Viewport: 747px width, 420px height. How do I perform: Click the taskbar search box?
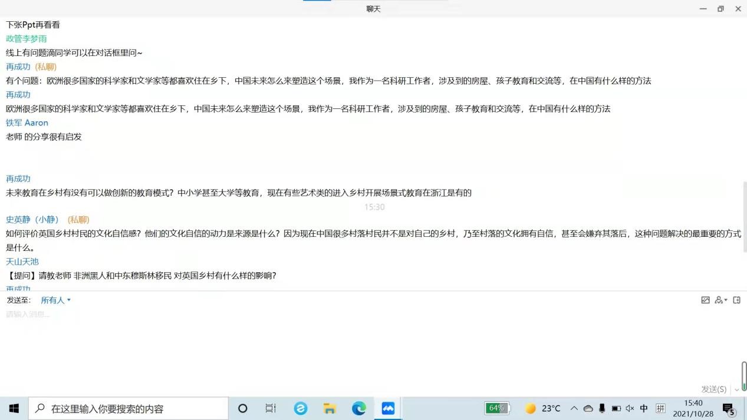point(129,408)
